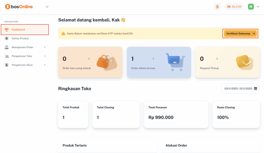Click the shopping bags illustration icon
The image size is (264, 153).
tap(107, 62)
